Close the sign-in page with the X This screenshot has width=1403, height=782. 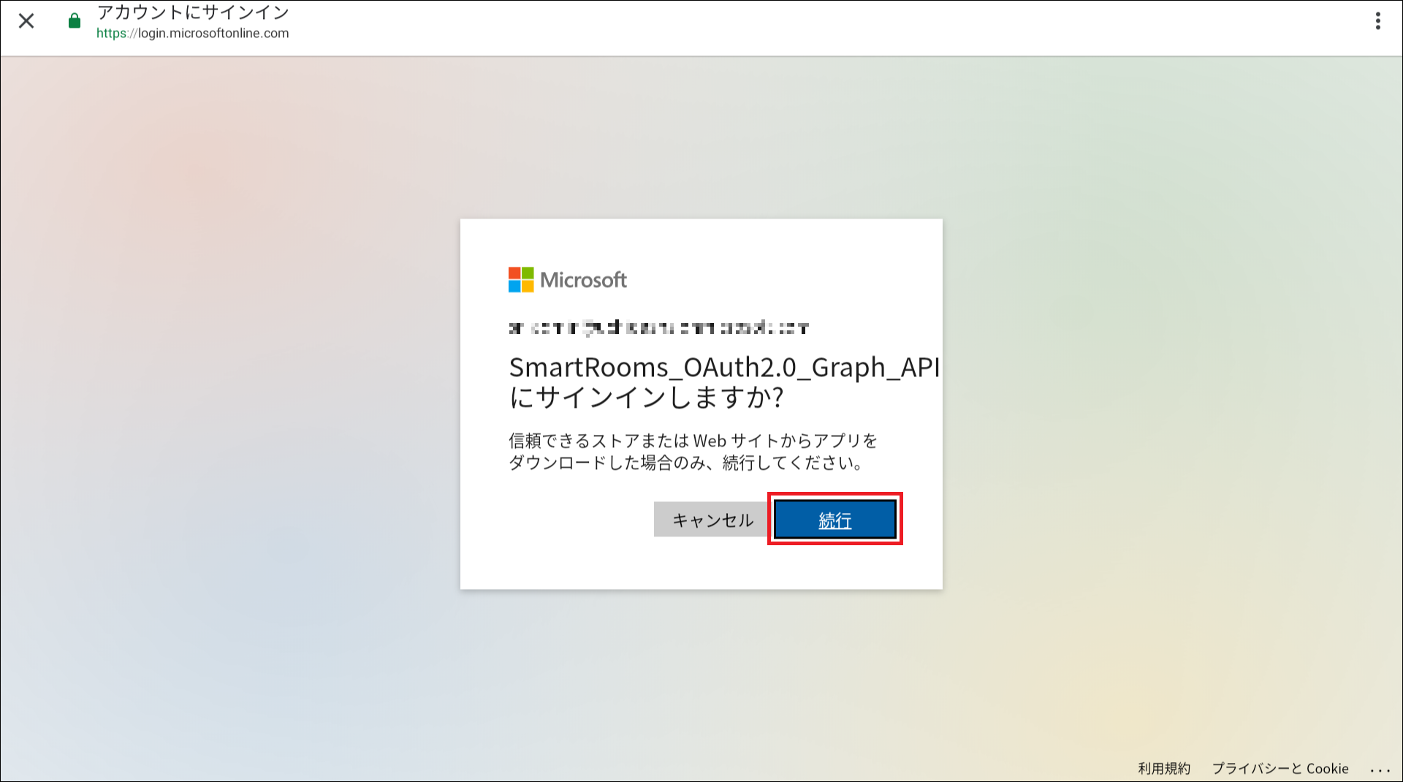pyautogui.click(x=26, y=21)
